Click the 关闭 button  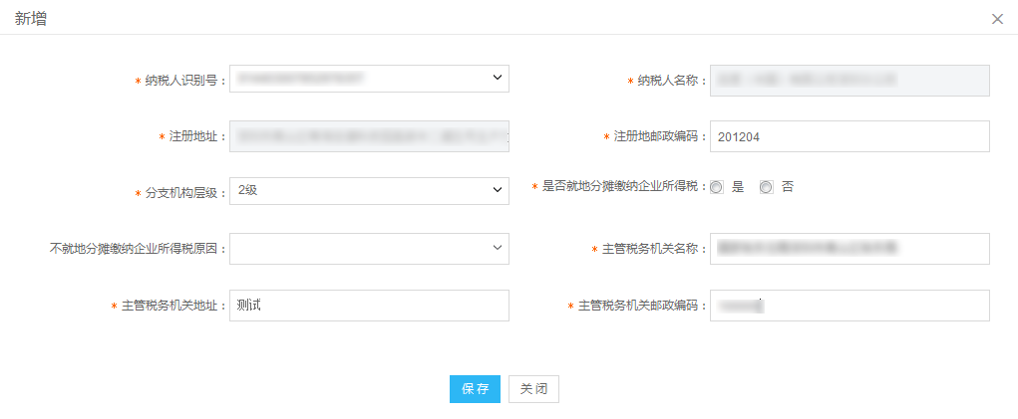click(533, 389)
